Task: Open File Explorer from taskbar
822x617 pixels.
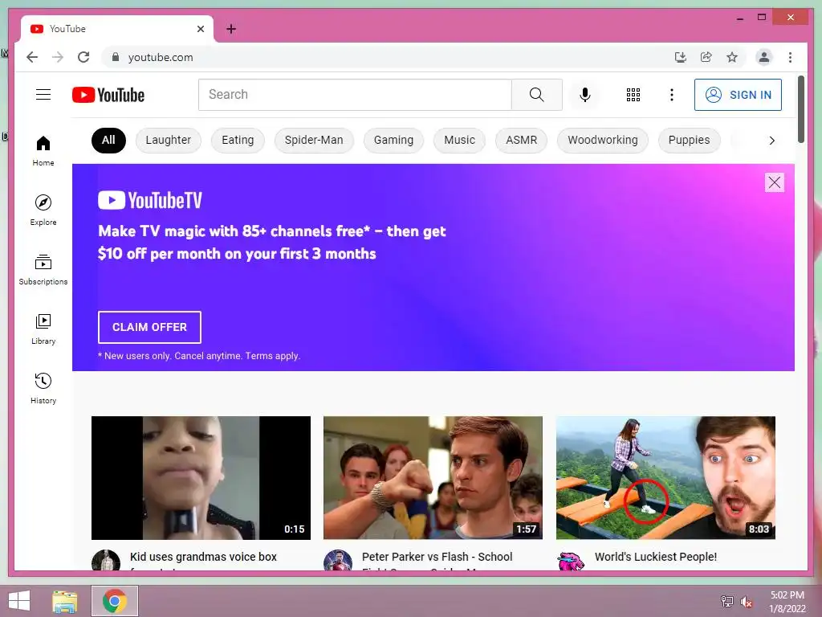Action: tap(65, 601)
